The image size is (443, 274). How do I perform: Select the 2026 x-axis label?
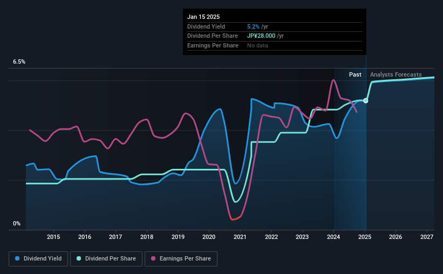coord(396,237)
